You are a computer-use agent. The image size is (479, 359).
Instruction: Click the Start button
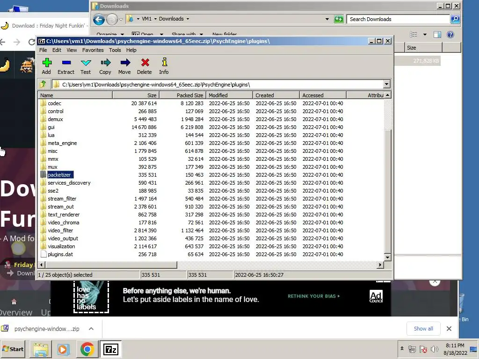click(x=13, y=349)
